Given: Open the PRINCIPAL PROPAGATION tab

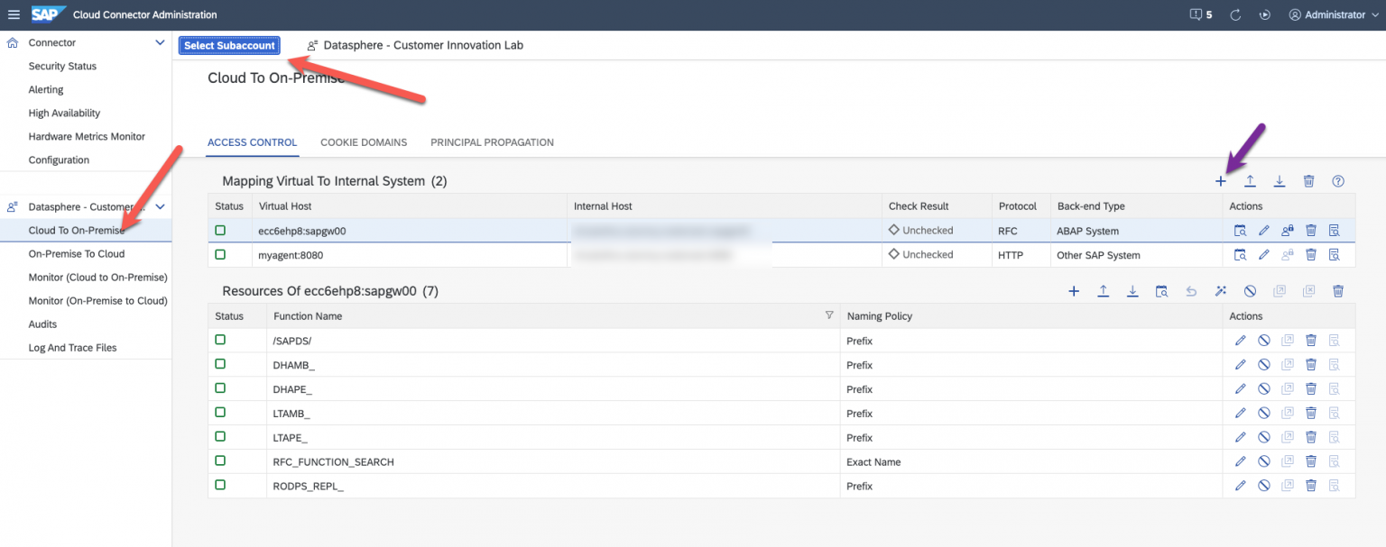Looking at the screenshot, I should (492, 141).
